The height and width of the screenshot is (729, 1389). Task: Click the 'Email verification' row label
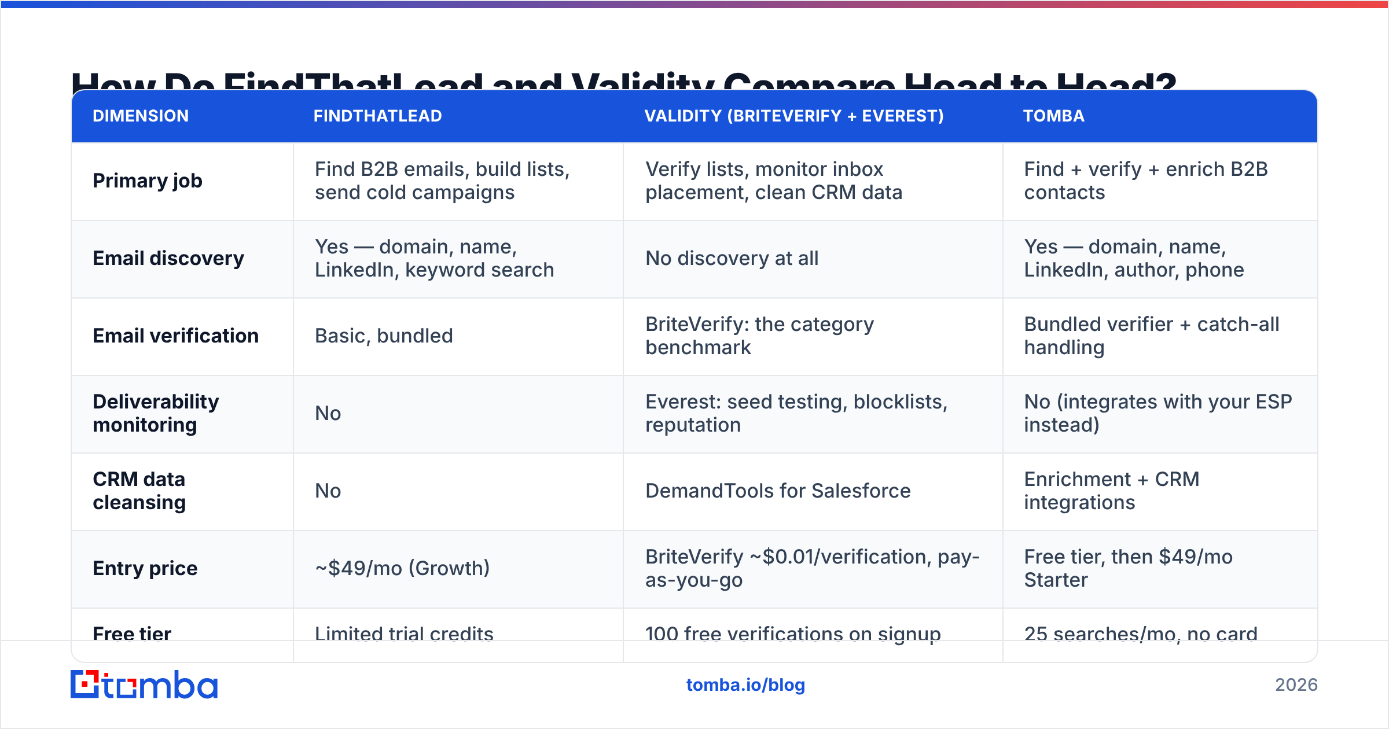pos(175,336)
